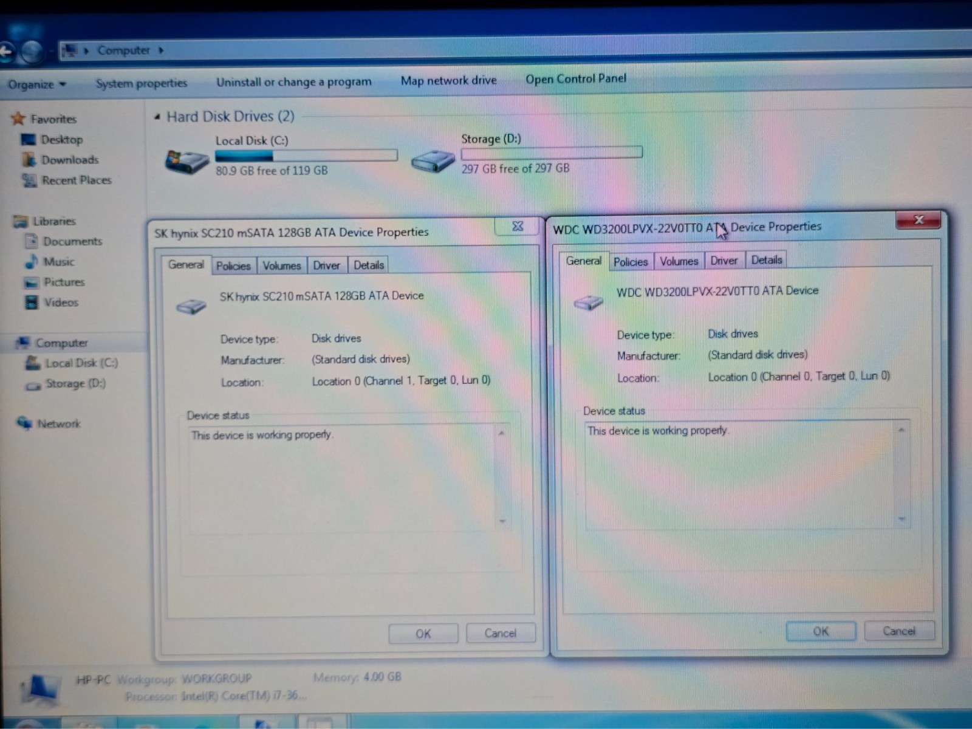The image size is (972, 729).
Task: Click the Documents library icon
Action: tap(31, 242)
